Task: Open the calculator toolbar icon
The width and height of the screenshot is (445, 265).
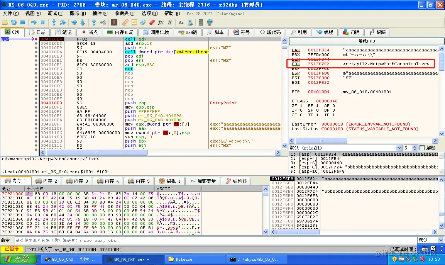Action: coord(201,22)
